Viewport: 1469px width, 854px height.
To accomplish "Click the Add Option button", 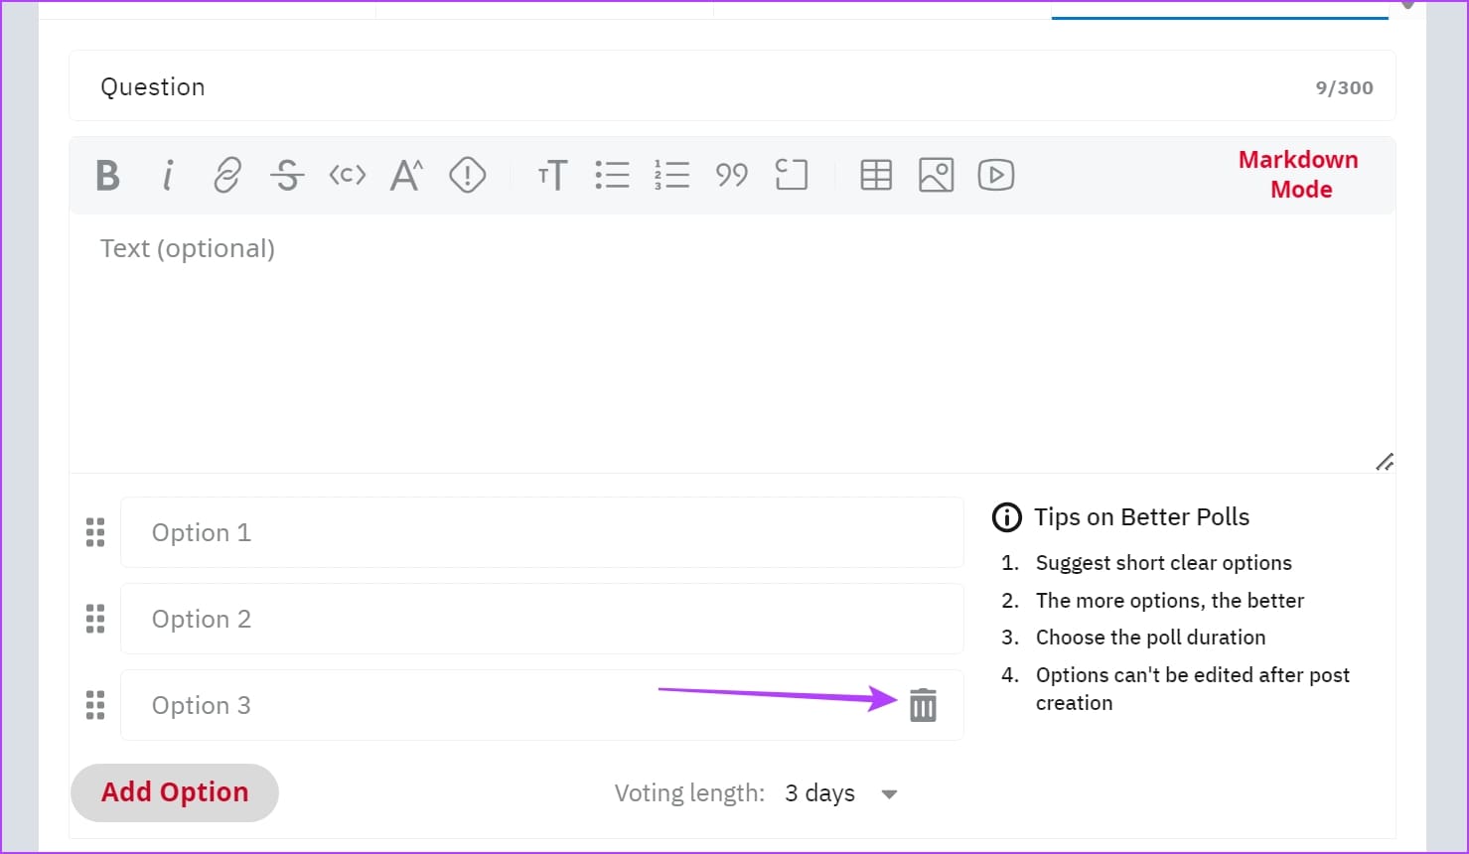I will [175, 792].
